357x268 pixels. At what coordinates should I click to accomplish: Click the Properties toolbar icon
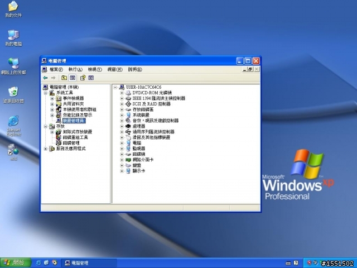(83, 78)
